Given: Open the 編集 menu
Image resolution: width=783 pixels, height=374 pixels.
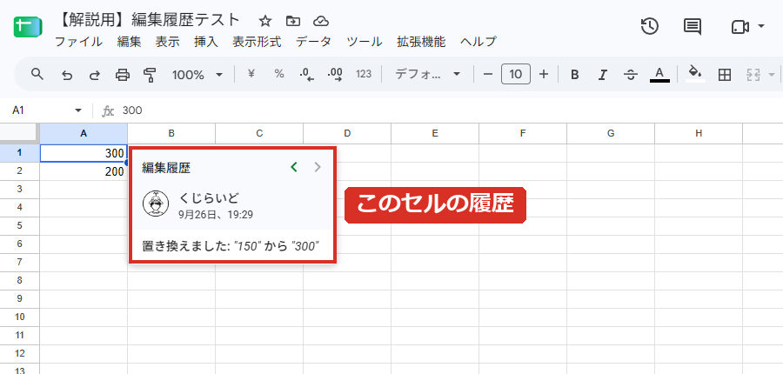Looking at the screenshot, I should click(130, 42).
